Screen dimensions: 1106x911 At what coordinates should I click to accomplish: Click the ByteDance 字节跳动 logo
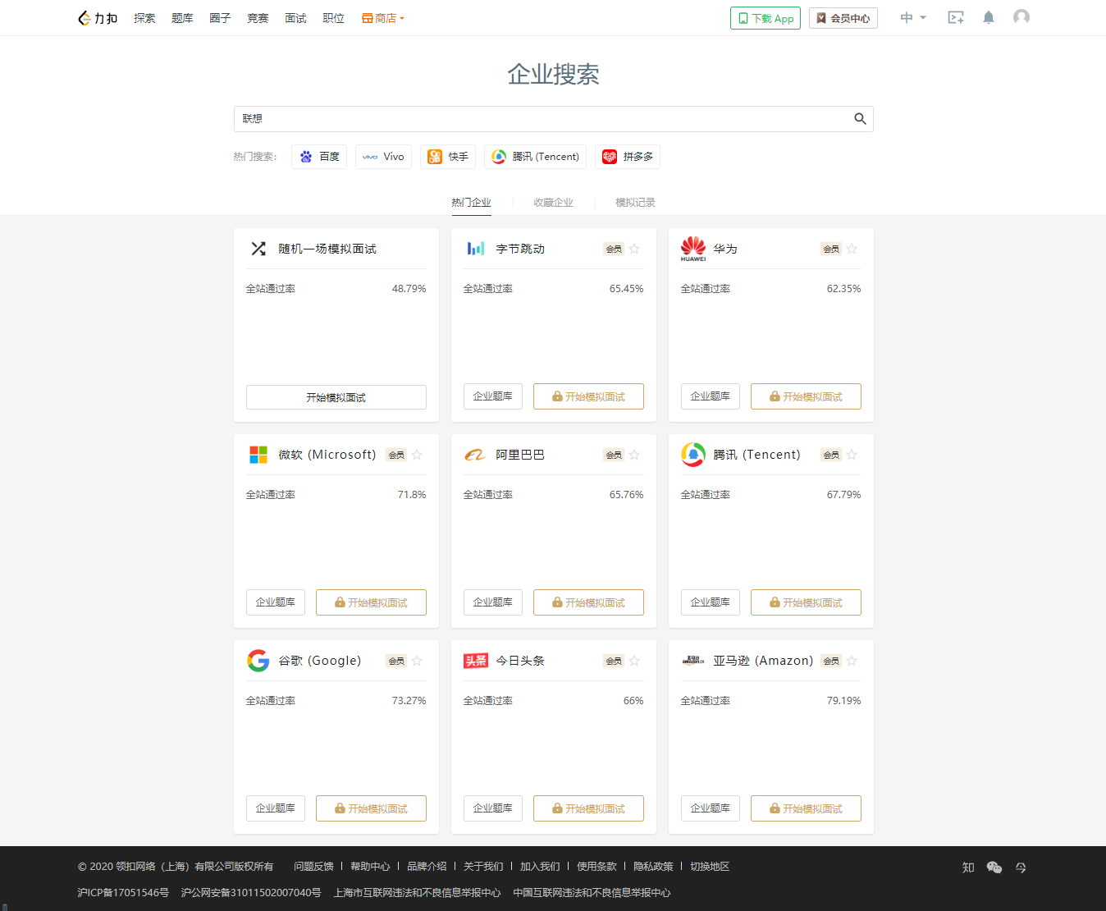click(476, 249)
